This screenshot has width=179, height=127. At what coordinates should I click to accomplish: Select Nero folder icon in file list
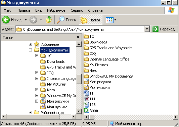click(x=86, y=71)
